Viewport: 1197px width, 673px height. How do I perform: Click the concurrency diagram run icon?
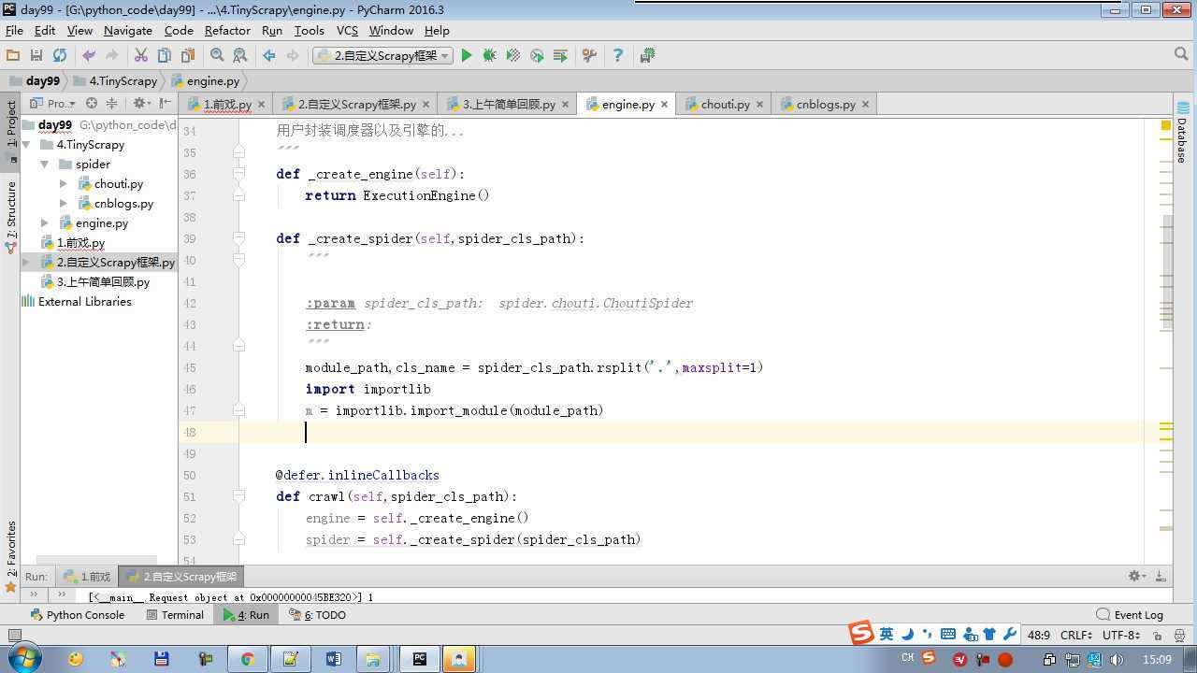coord(560,56)
